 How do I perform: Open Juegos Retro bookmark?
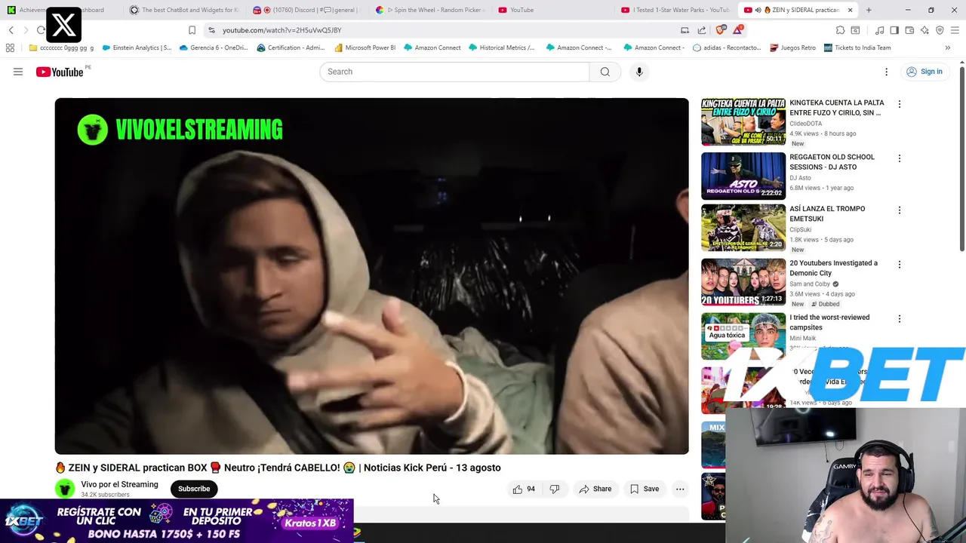point(792,48)
